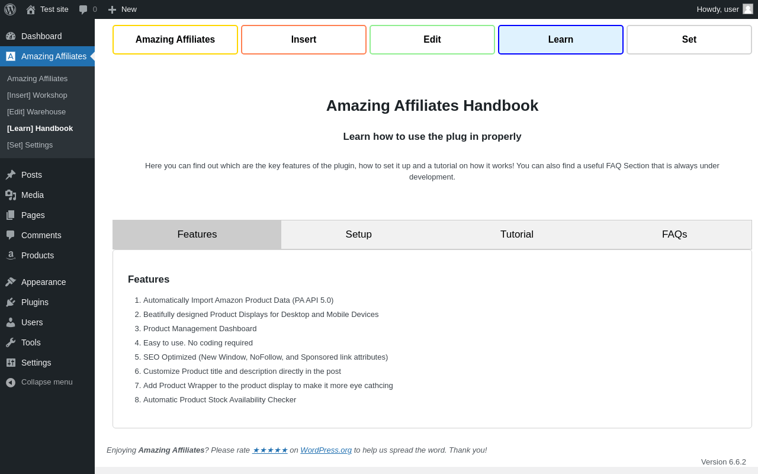
Task: Click the Insert navigation button
Action: (x=304, y=40)
